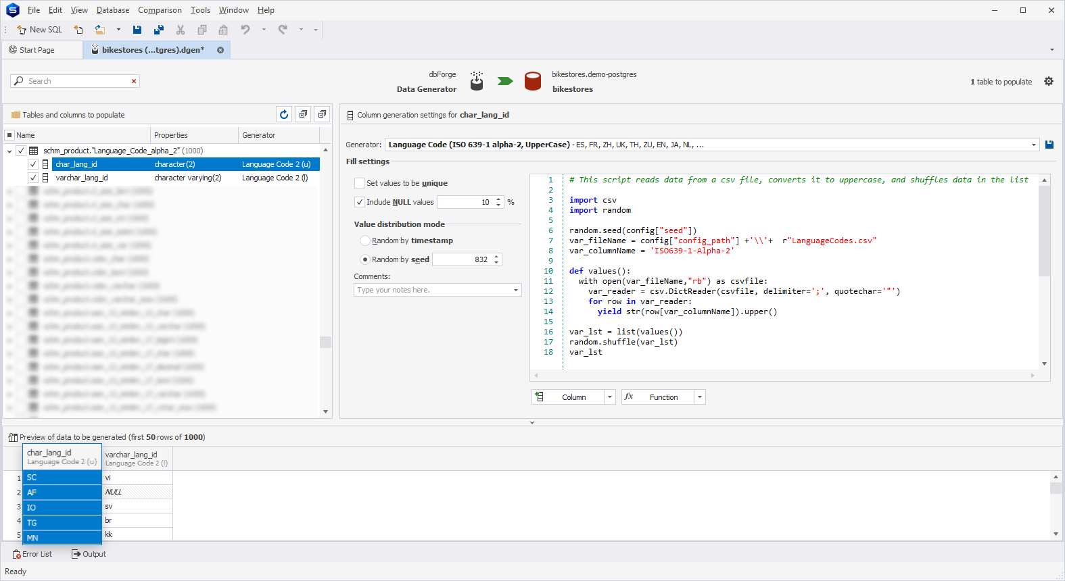Open the Output panel
Viewport: 1065px width, 581px height.
(x=89, y=554)
